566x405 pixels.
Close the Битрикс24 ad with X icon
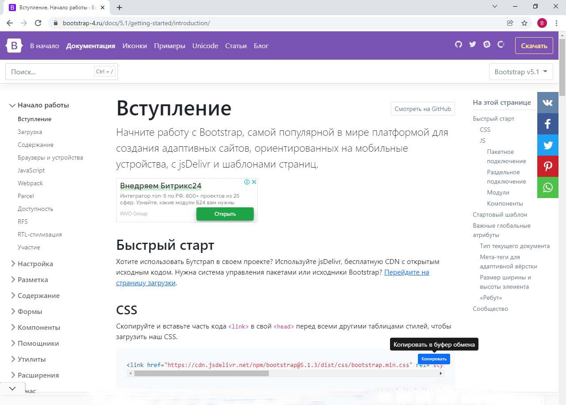(254, 182)
